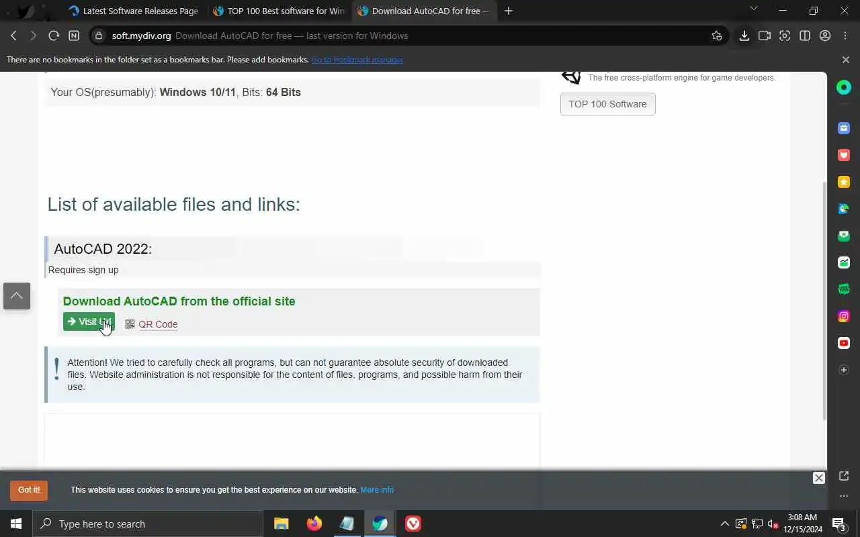Open site info lock icon in address bar
The image size is (860, 537).
(99, 36)
